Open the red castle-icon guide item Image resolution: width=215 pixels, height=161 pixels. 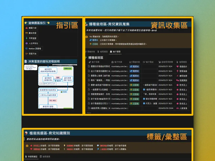click(31, 28)
